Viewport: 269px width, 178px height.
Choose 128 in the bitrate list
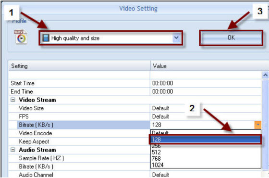click(x=206, y=140)
